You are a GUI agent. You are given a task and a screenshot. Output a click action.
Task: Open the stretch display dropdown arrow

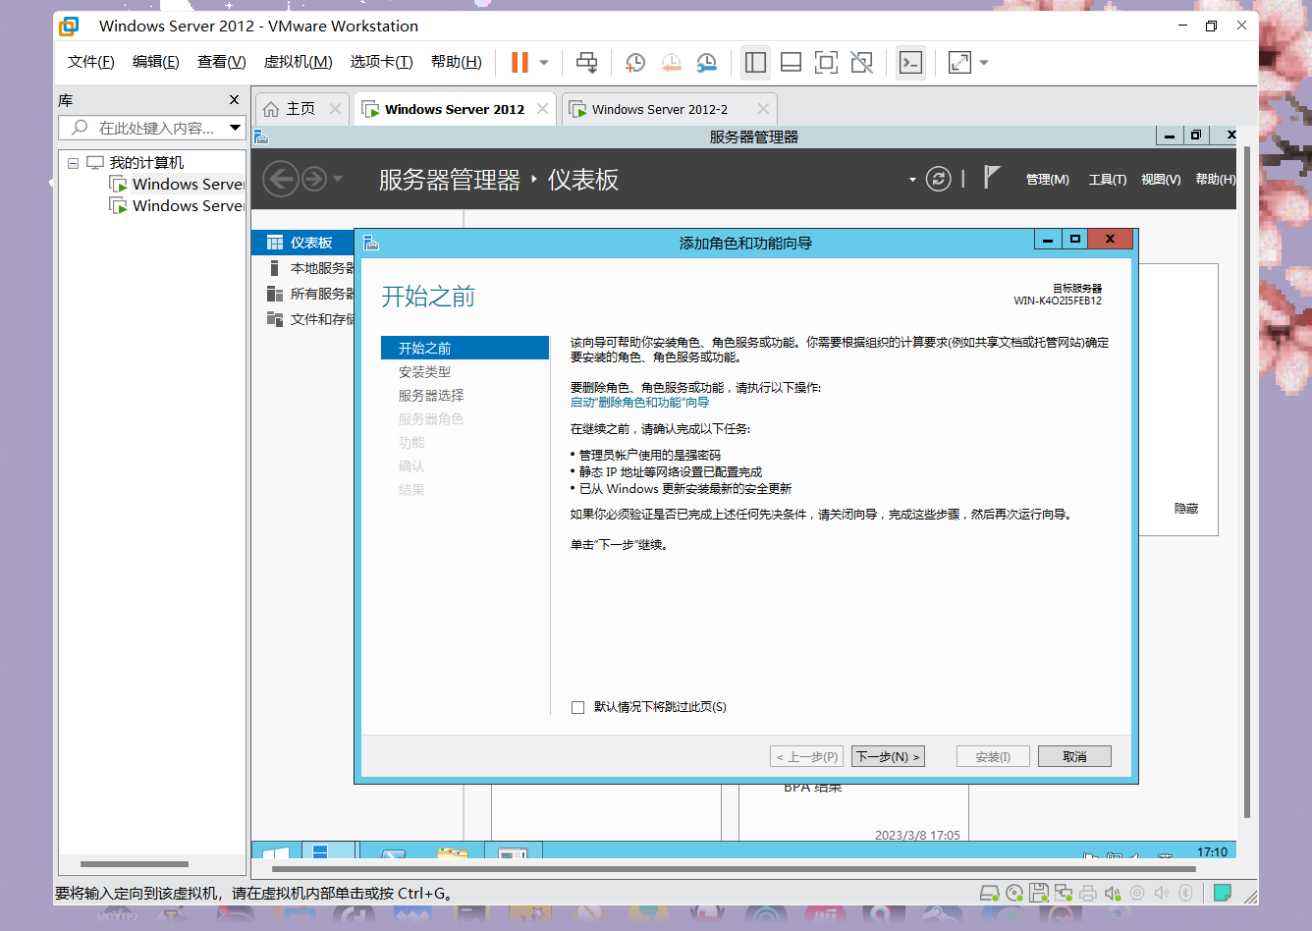[984, 63]
